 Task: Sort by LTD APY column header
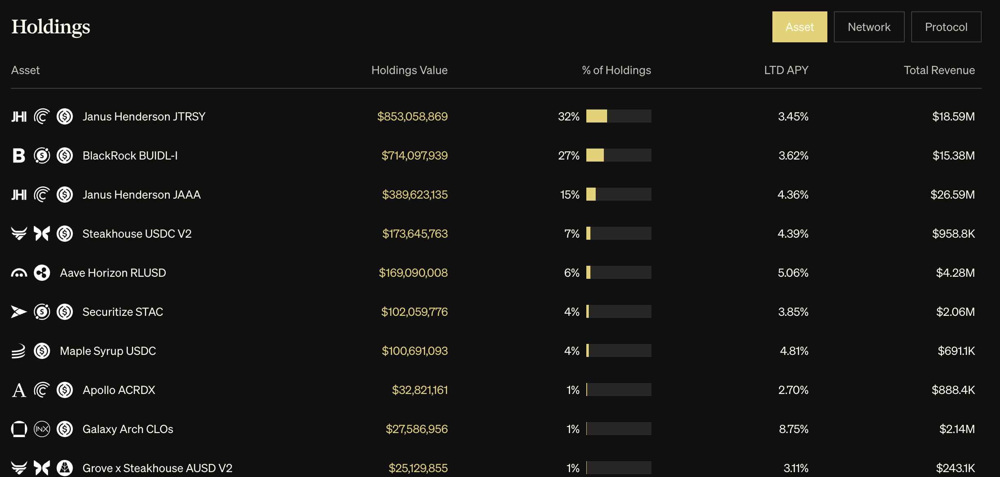pos(786,70)
